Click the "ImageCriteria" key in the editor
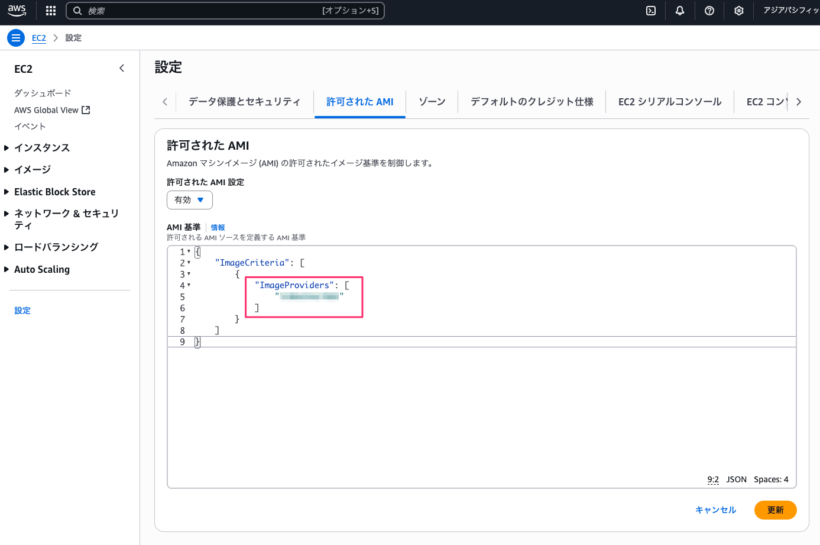This screenshot has height=545, width=820. (252, 263)
